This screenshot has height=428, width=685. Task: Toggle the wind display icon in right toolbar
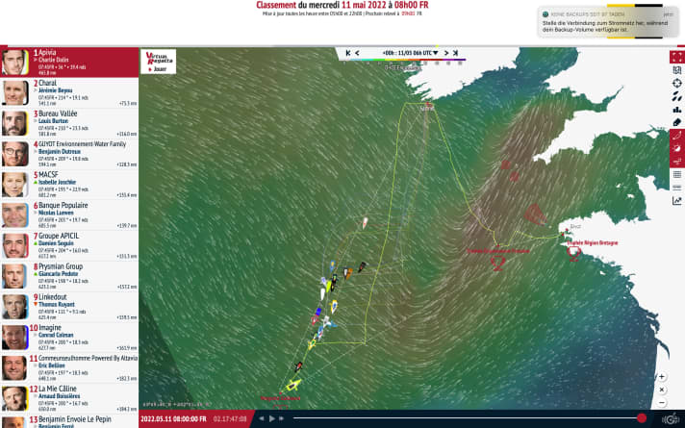tap(676, 162)
